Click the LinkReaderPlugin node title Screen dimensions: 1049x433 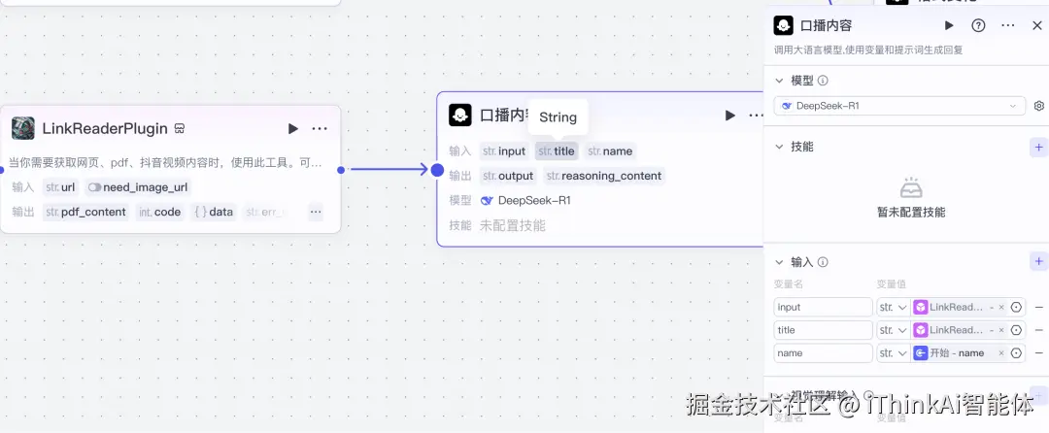tap(104, 128)
